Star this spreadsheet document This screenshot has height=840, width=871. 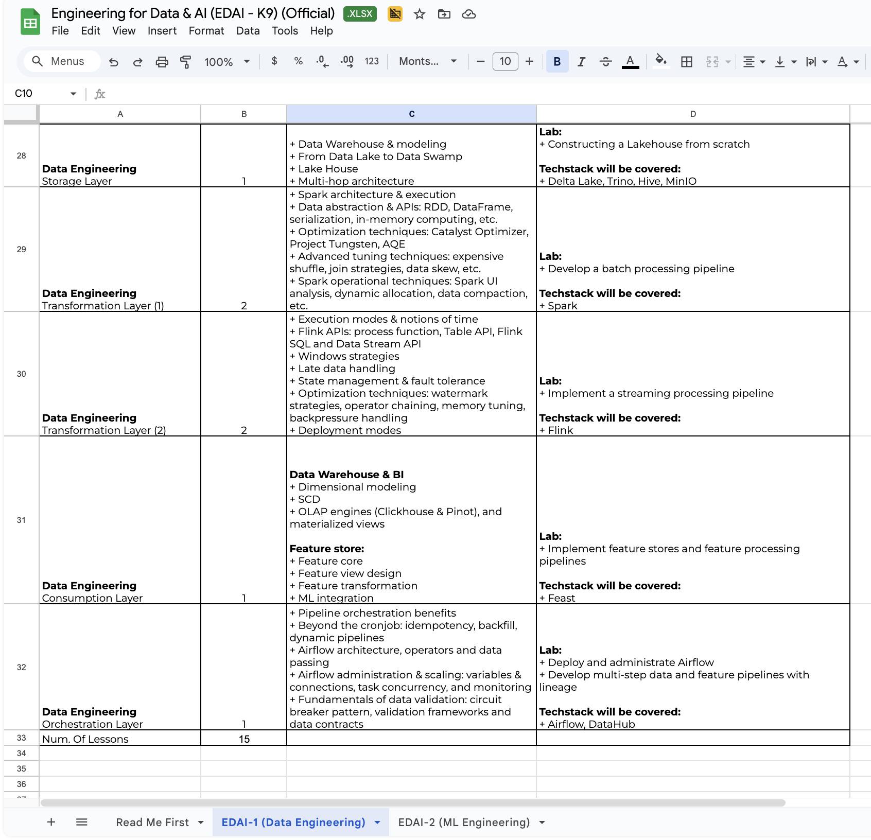click(420, 14)
